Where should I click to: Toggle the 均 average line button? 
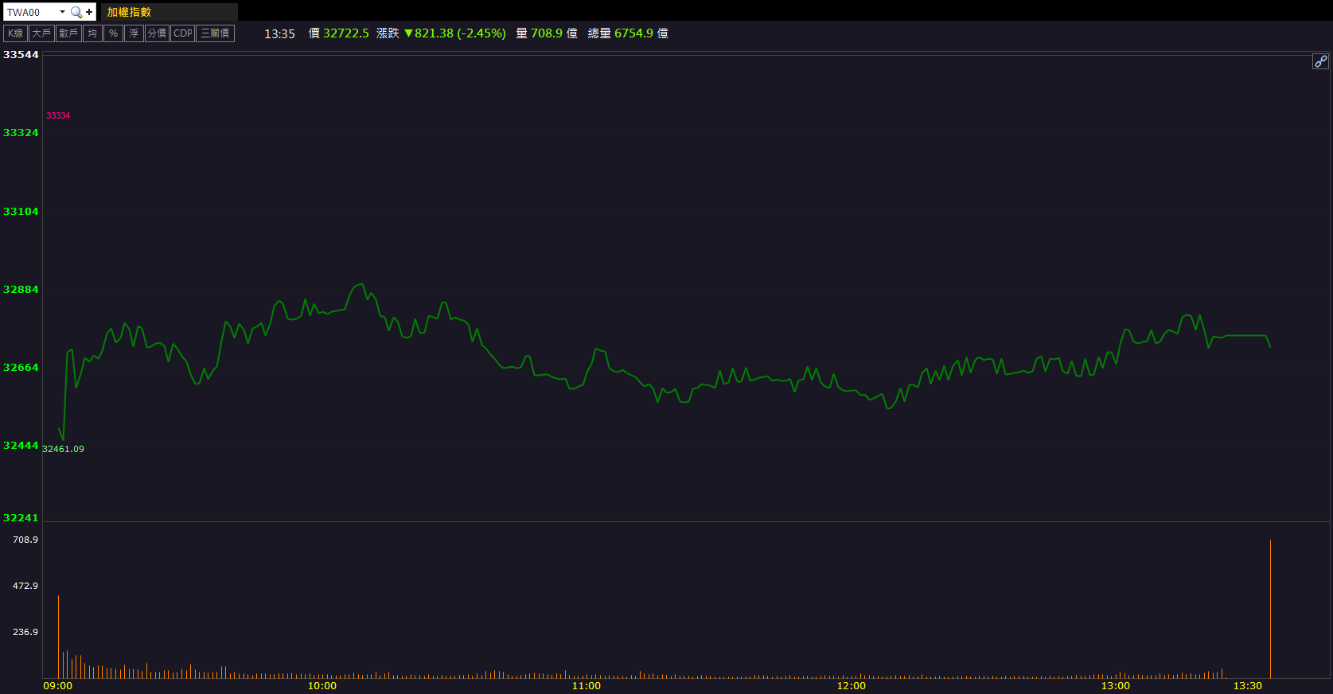pos(92,33)
